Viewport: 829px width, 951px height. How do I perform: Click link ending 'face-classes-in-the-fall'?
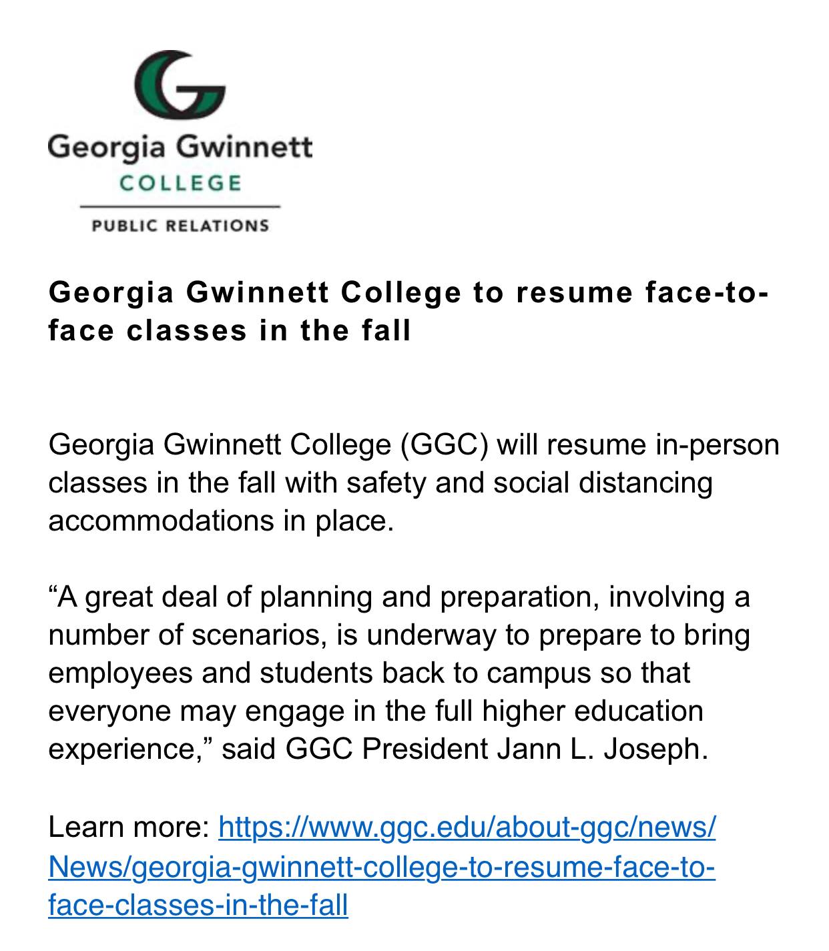pos(198,905)
